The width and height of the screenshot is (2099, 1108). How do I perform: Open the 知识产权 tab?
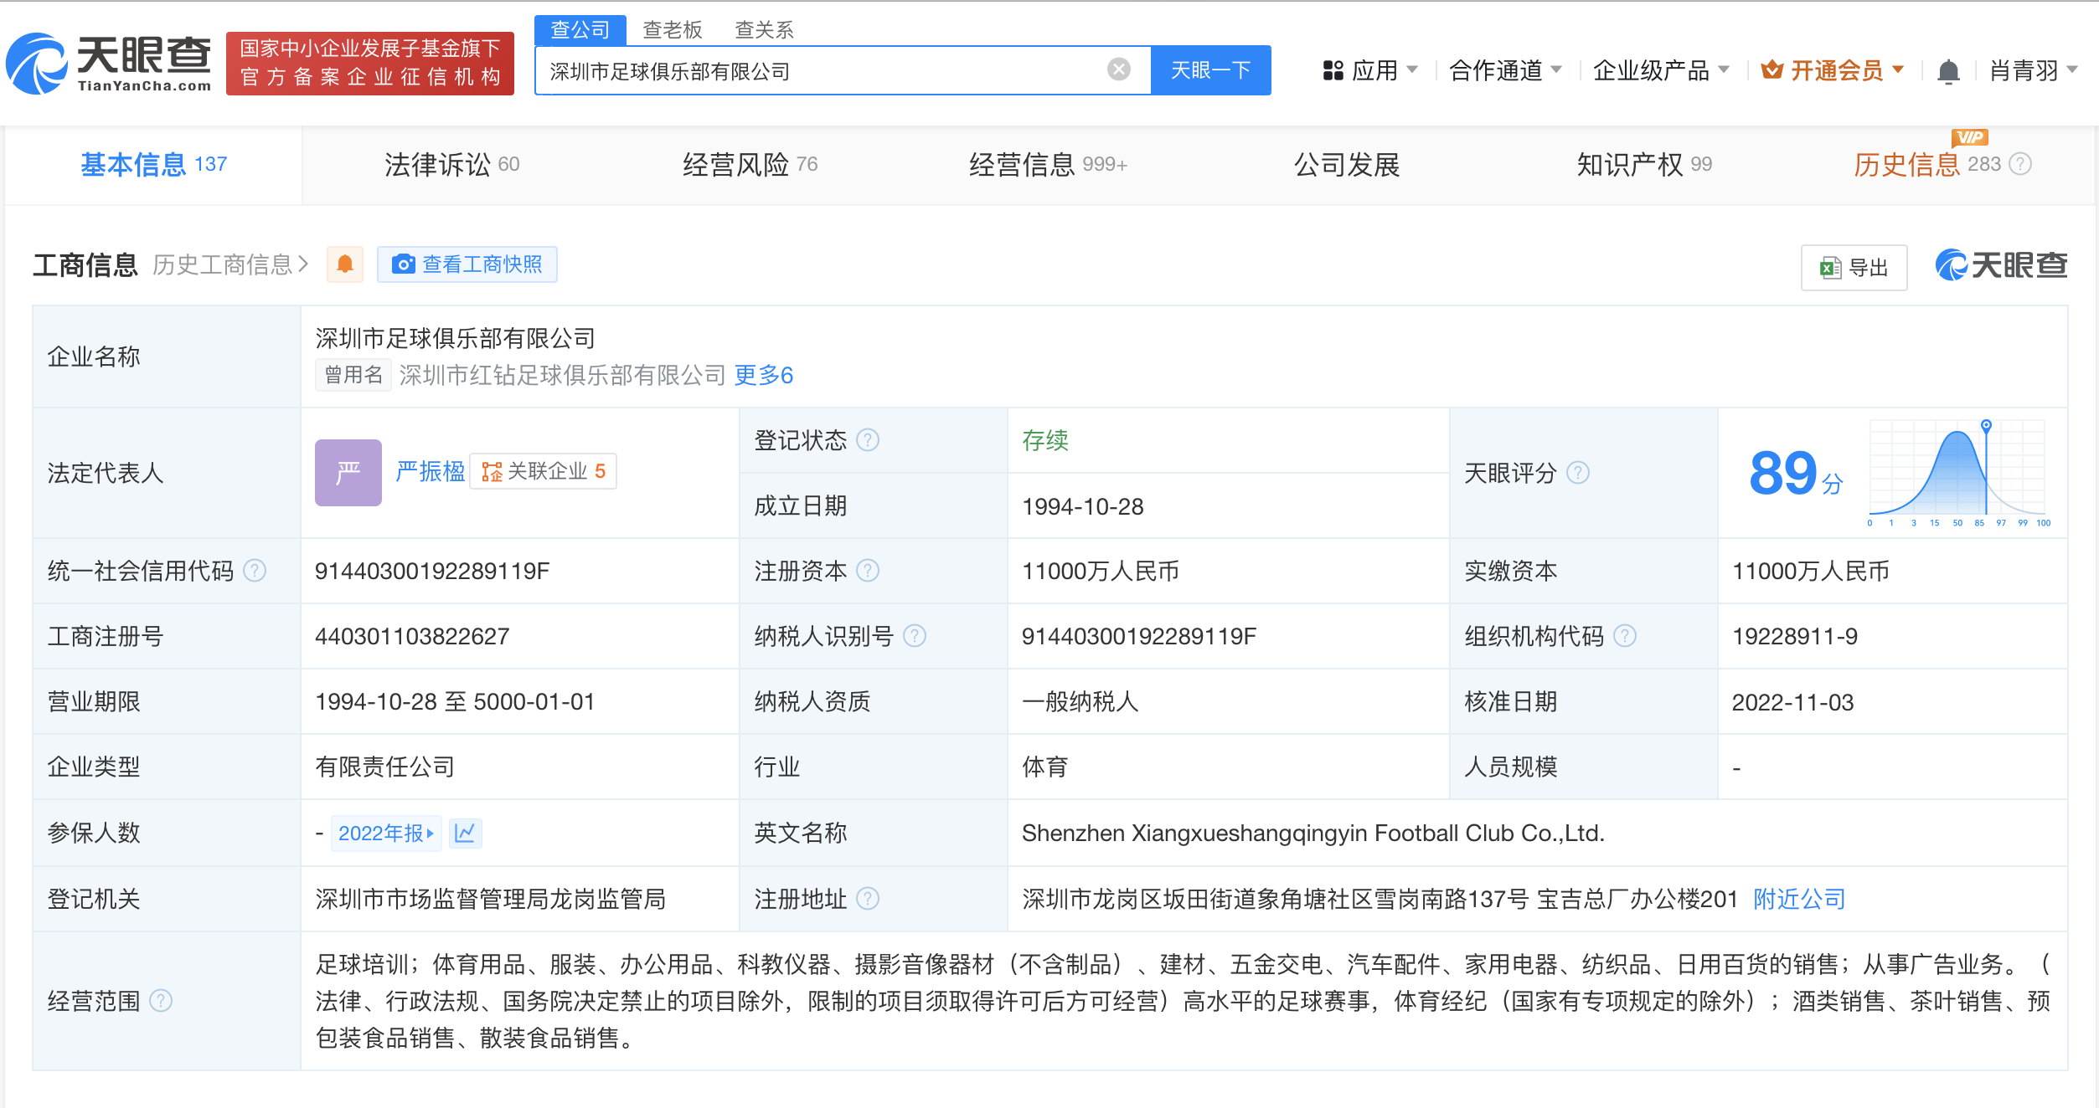click(x=1644, y=164)
